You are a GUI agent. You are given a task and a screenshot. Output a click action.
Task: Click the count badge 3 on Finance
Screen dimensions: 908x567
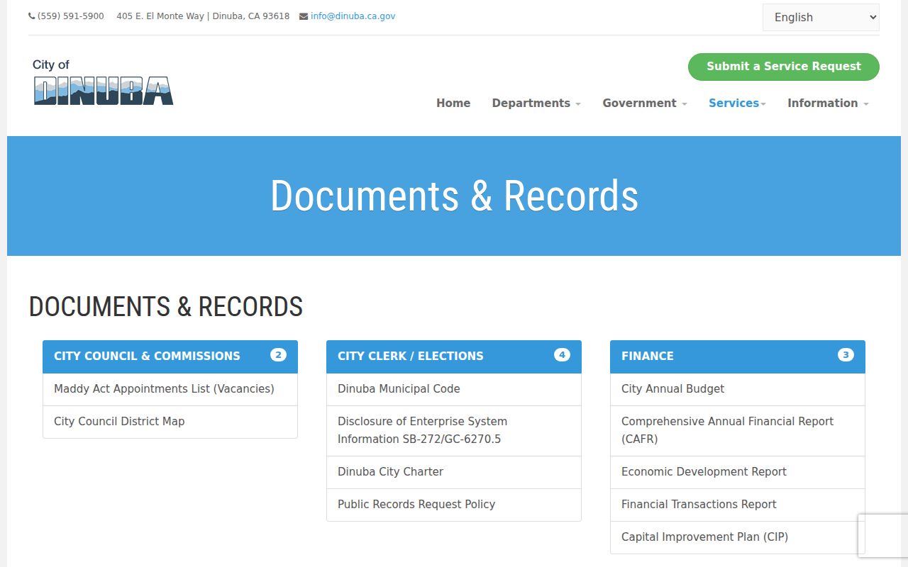pos(846,355)
